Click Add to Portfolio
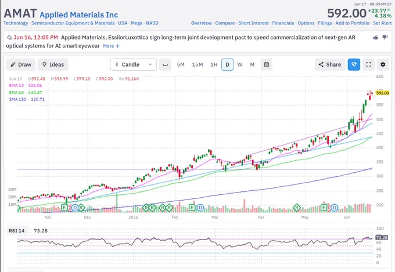The height and width of the screenshot is (272, 395). pyautogui.click(x=352, y=23)
